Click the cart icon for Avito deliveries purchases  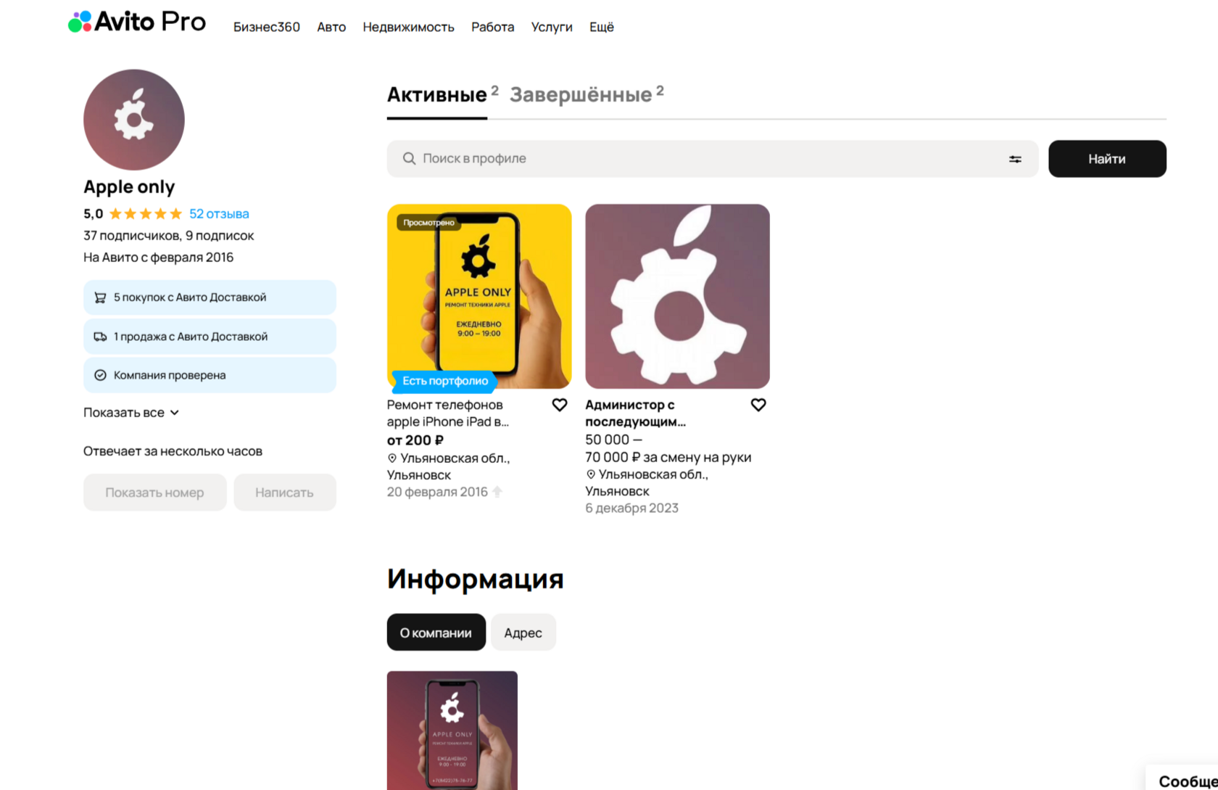pyautogui.click(x=100, y=297)
